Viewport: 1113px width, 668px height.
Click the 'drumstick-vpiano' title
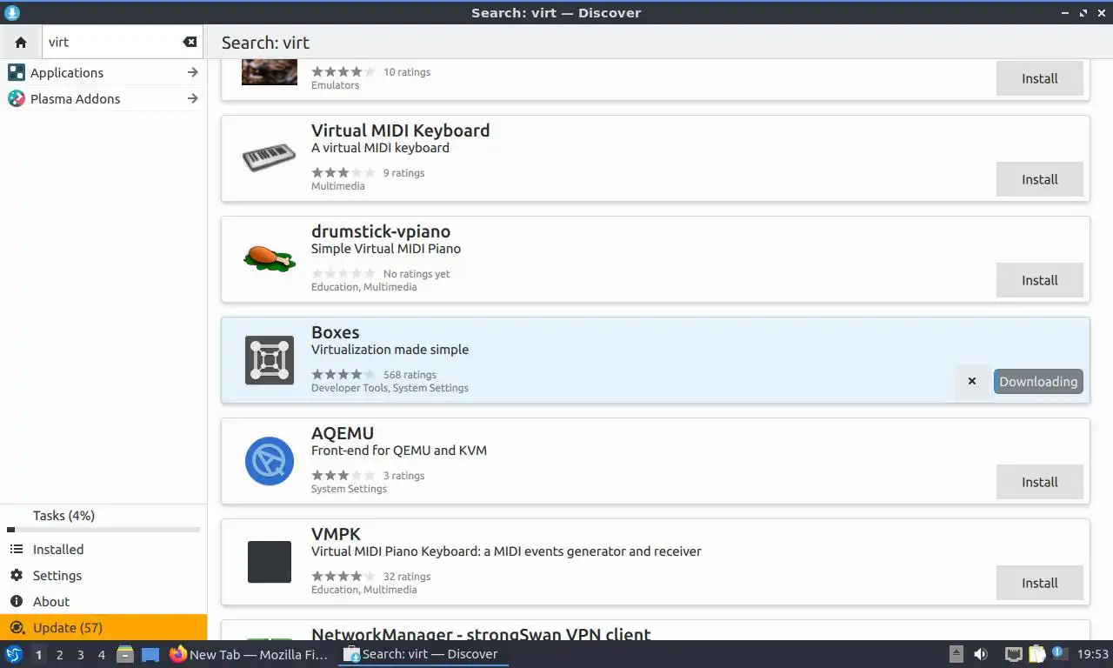point(381,231)
